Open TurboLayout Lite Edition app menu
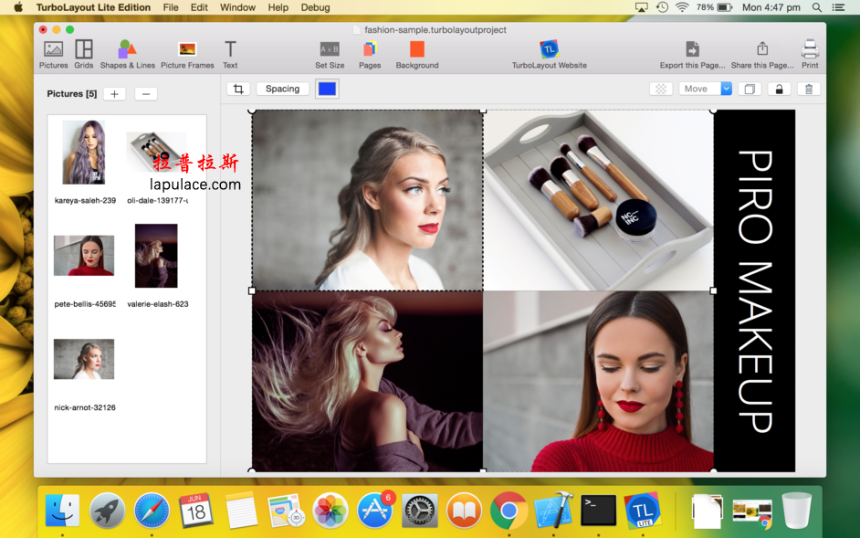The height and width of the screenshot is (538, 860). (93, 7)
